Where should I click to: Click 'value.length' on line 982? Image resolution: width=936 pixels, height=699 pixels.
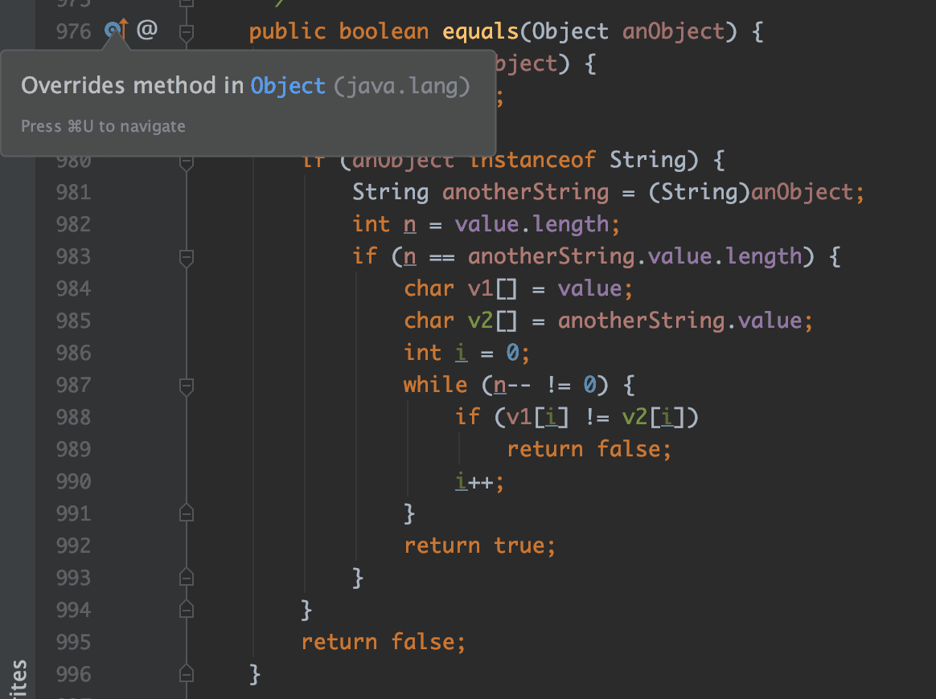click(532, 224)
